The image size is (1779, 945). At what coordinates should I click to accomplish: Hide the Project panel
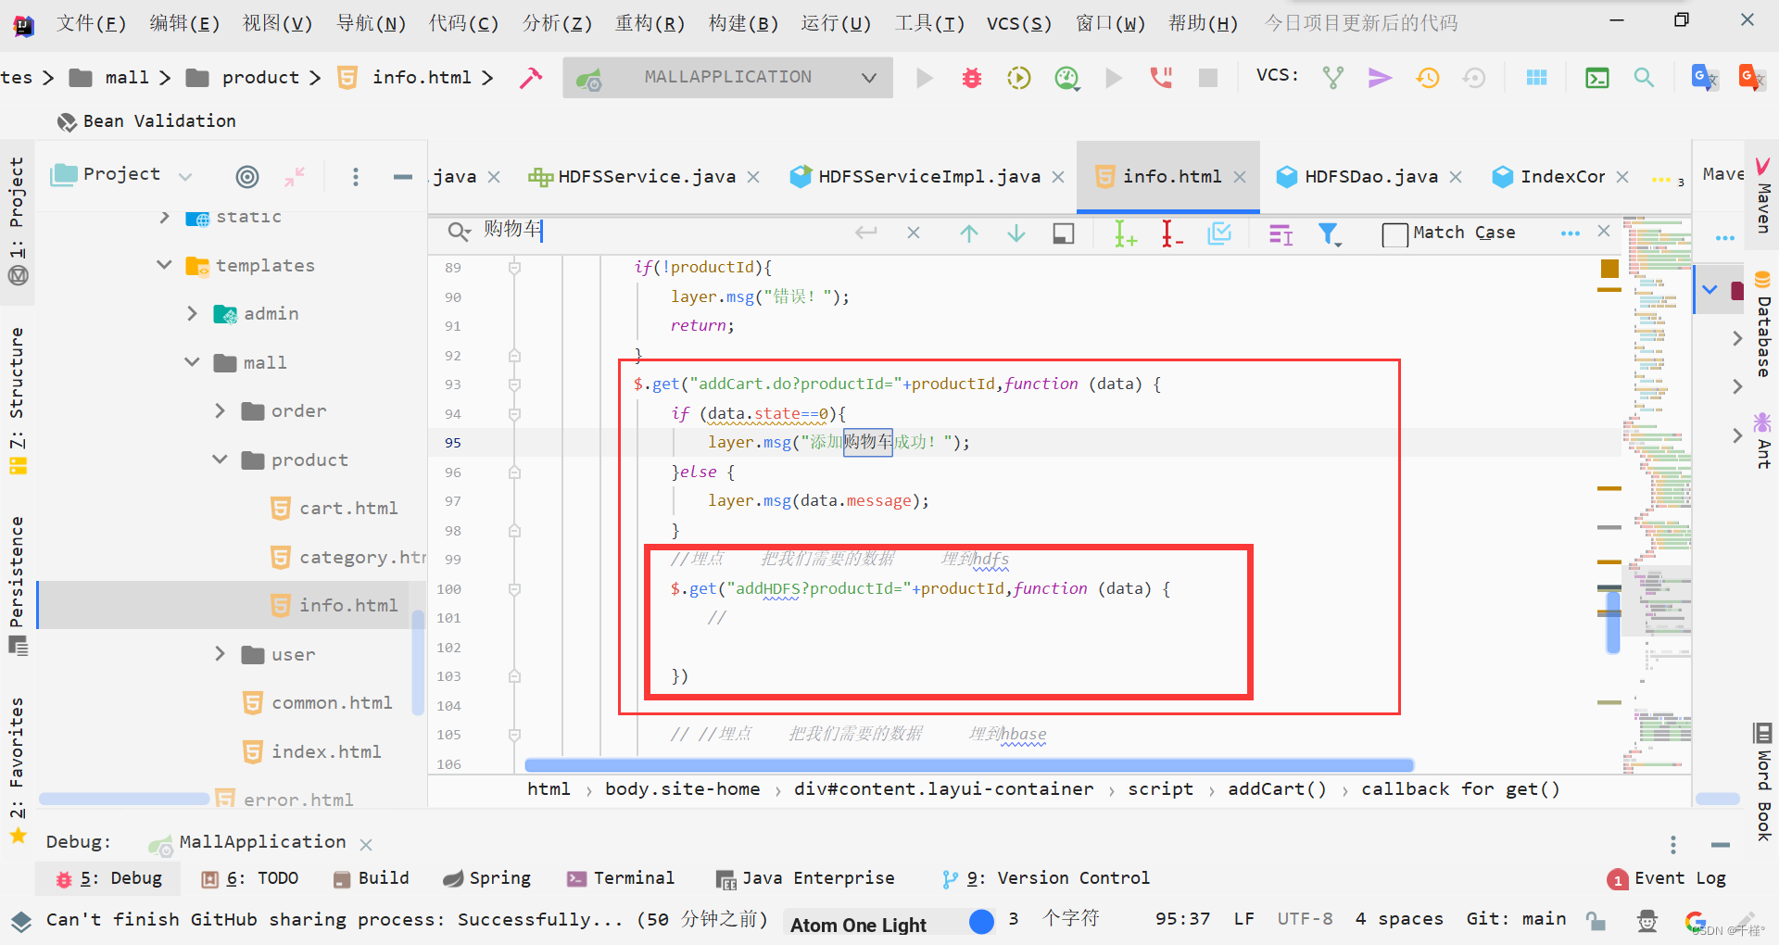tap(402, 176)
